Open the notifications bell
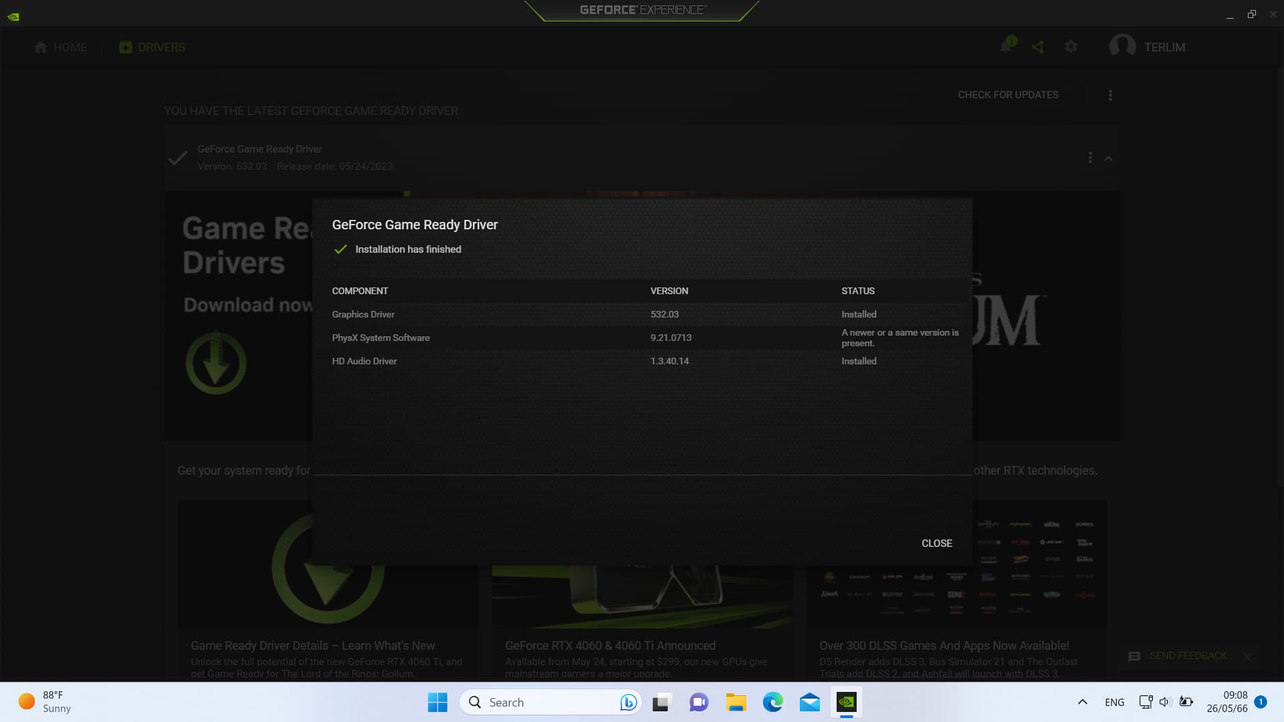The image size is (1284, 722). (x=1006, y=46)
